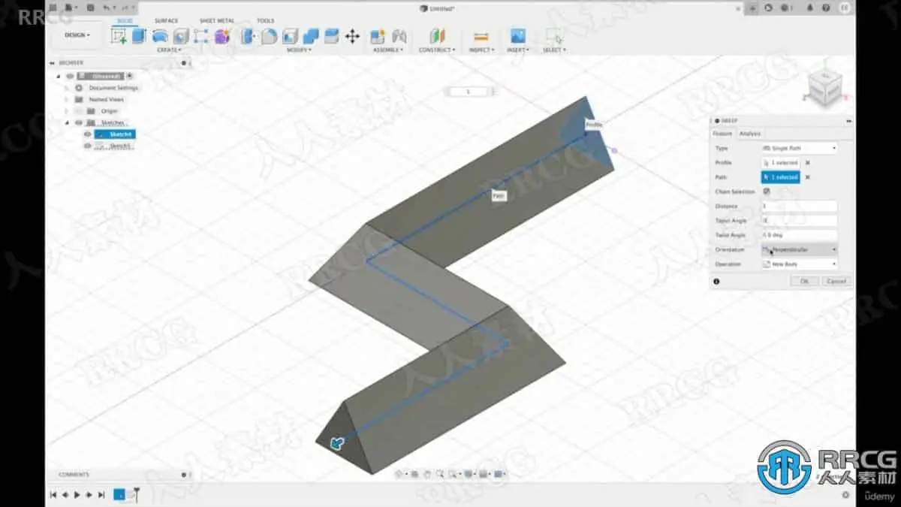This screenshot has height=507, width=901.
Task: Switch to the Tools tab
Action: (266, 20)
